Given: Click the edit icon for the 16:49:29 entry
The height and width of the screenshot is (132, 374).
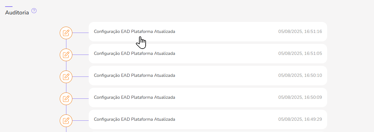Looking at the screenshot, I should 66,120.
